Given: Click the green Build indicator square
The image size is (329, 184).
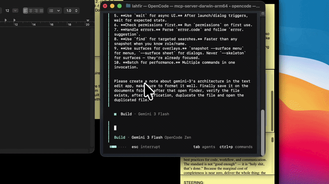Looking at the screenshot, I should point(115,114).
